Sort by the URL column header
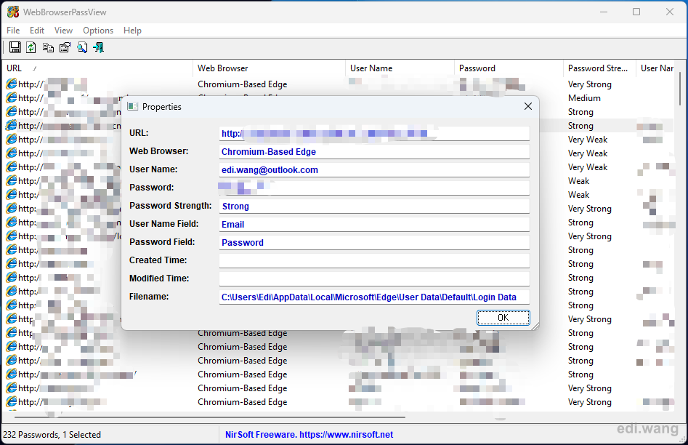This screenshot has width=688, height=445. 97,68
